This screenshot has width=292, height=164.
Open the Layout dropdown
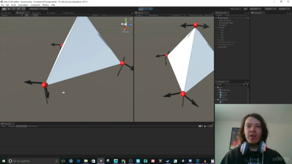pos(284,9)
